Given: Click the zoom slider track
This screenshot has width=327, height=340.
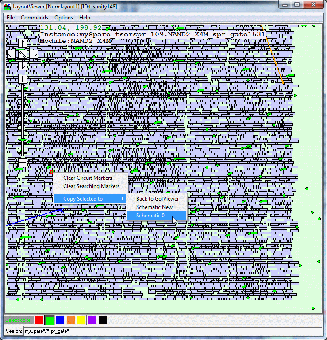Looking at the screenshot, I should tap(22, 120).
